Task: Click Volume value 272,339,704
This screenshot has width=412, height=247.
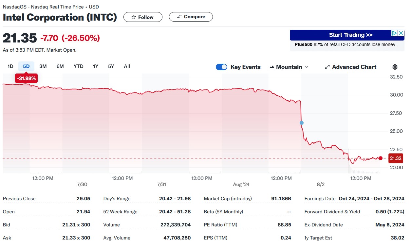Action: pyautogui.click(x=176, y=225)
